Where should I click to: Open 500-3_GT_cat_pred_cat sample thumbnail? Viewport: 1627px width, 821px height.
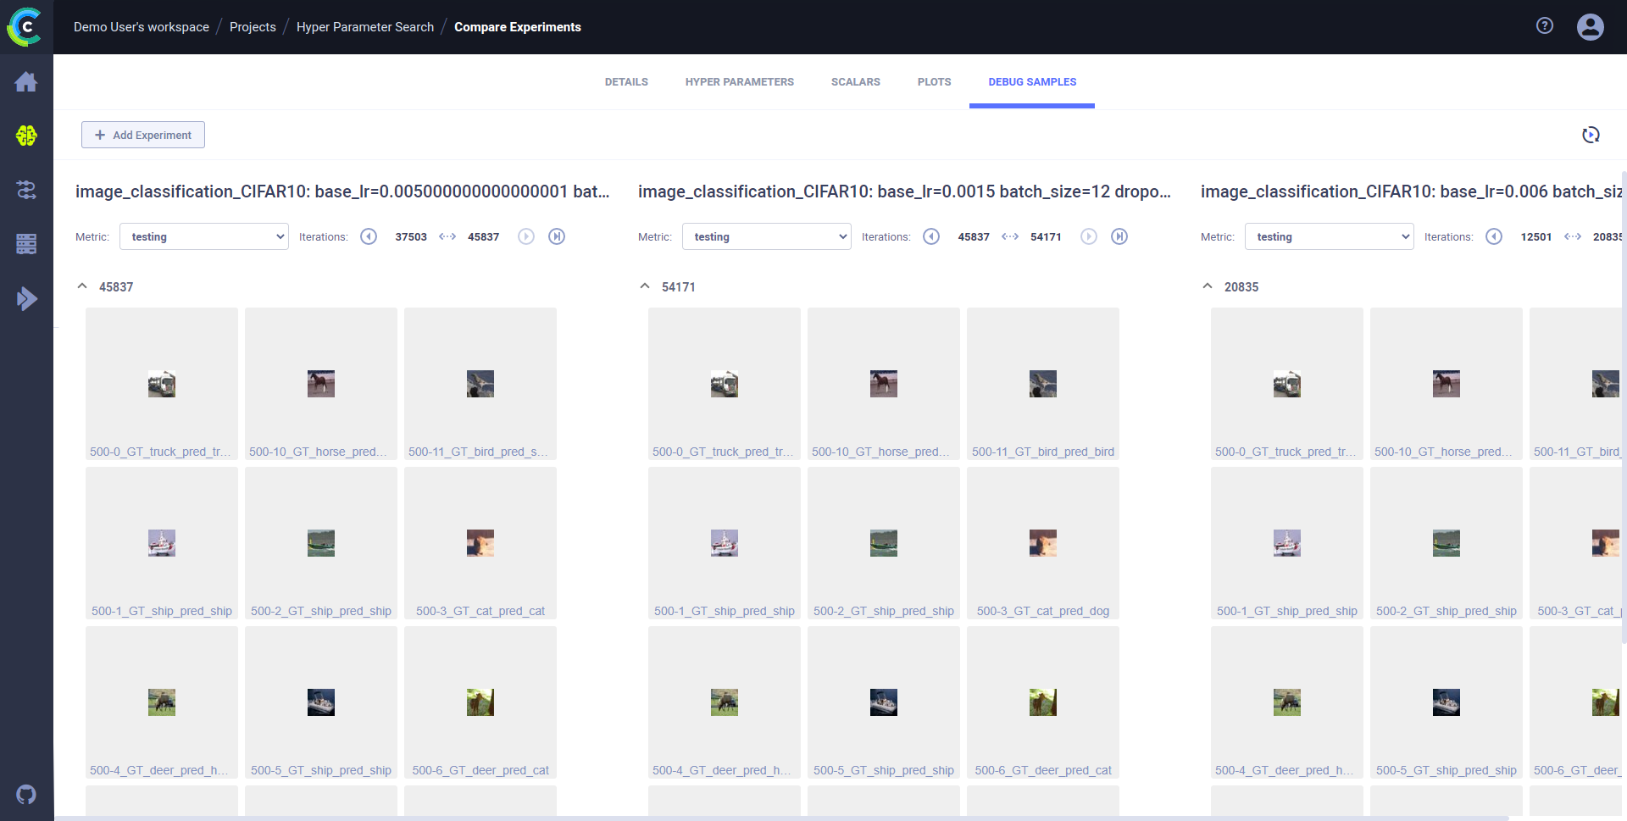[480, 543]
